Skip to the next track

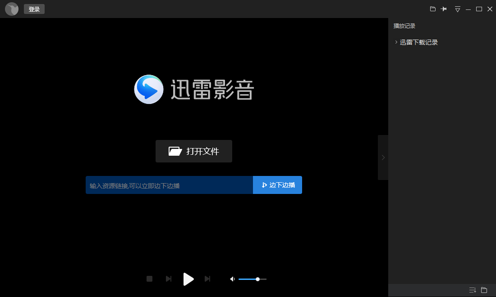pyautogui.click(x=207, y=279)
